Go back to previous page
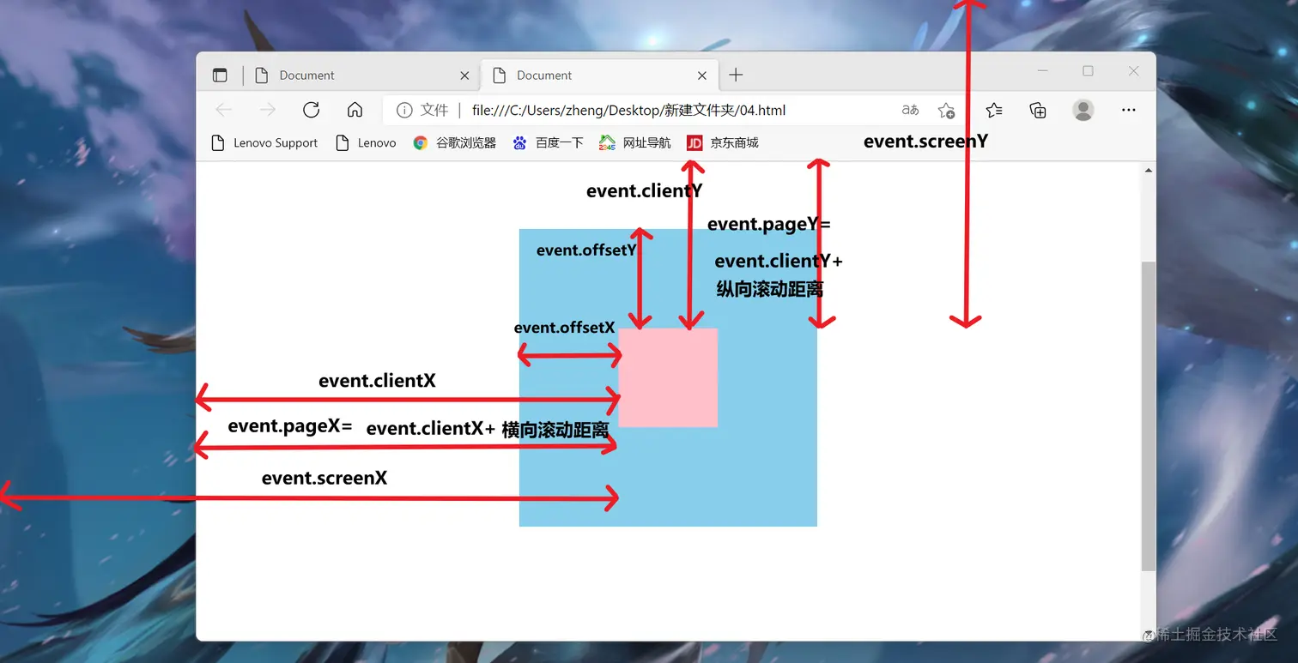The width and height of the screenshot is (1298, 663). pyautogui.click(x=223, y=110)
